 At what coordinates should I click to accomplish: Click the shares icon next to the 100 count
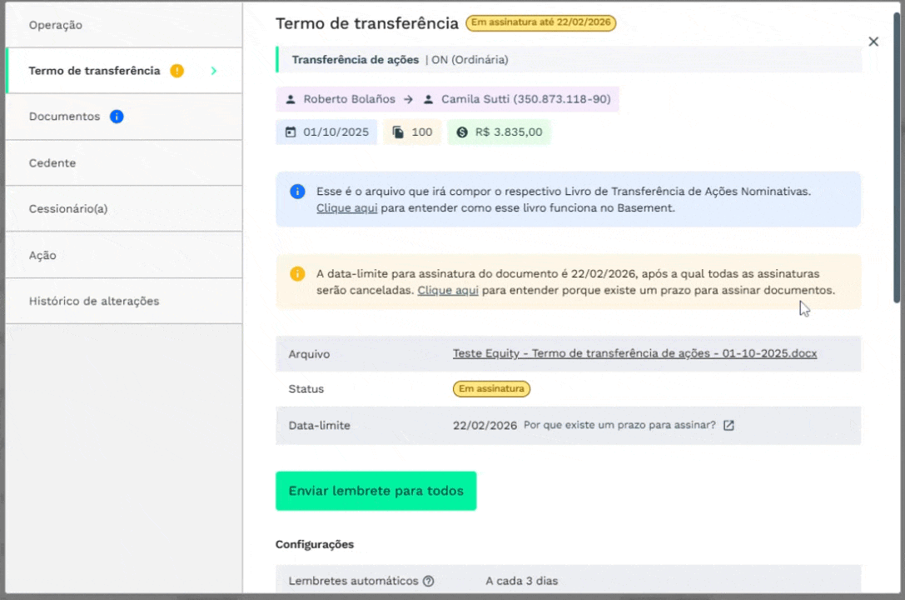(x=398, y=132)
